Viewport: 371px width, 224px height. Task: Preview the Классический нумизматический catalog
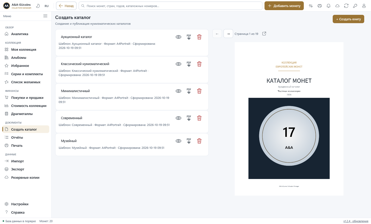(x=178, y=64)
